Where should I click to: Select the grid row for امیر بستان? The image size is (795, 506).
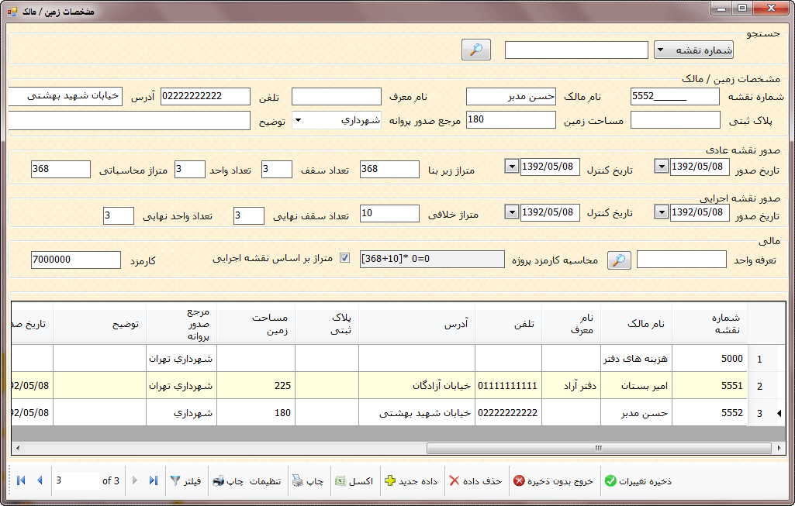[636, 385]
